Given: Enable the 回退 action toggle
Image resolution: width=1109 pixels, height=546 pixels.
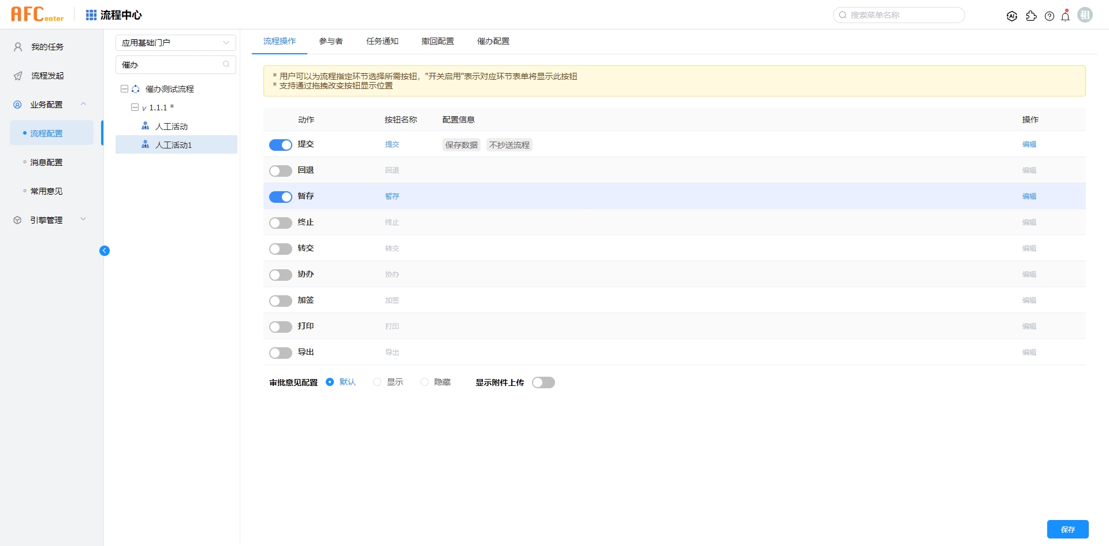Looking at the screenshot, I should [x=281, y=171].
